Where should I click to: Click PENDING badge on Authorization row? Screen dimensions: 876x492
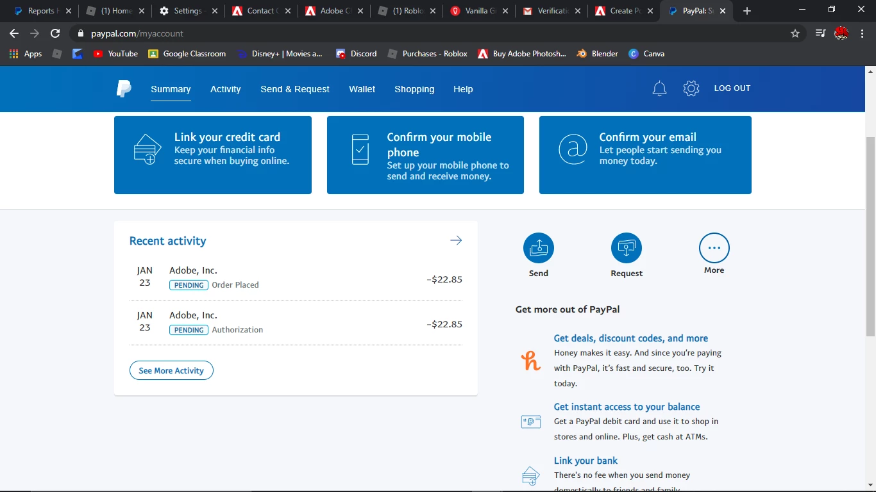pyautogui.click(x=189, y=330)
